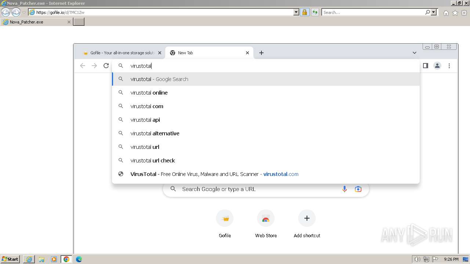Open Internet Explorer taskbar icon
470x264 pixels.
[29, 259]
